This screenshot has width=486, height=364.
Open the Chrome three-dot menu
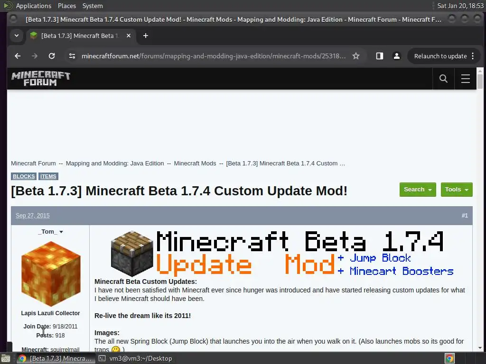coord(473,56)
